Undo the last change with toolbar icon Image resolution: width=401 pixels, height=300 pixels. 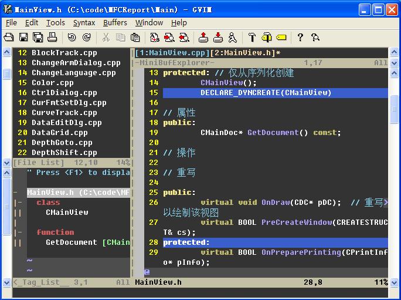(72, 38)
